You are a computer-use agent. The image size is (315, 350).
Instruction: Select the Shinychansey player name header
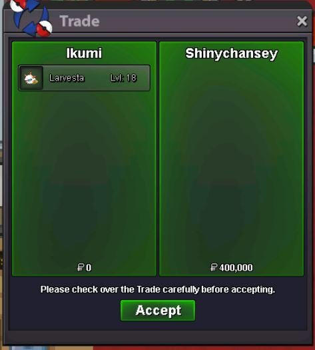pyautogui.click(x=231, y=53)
